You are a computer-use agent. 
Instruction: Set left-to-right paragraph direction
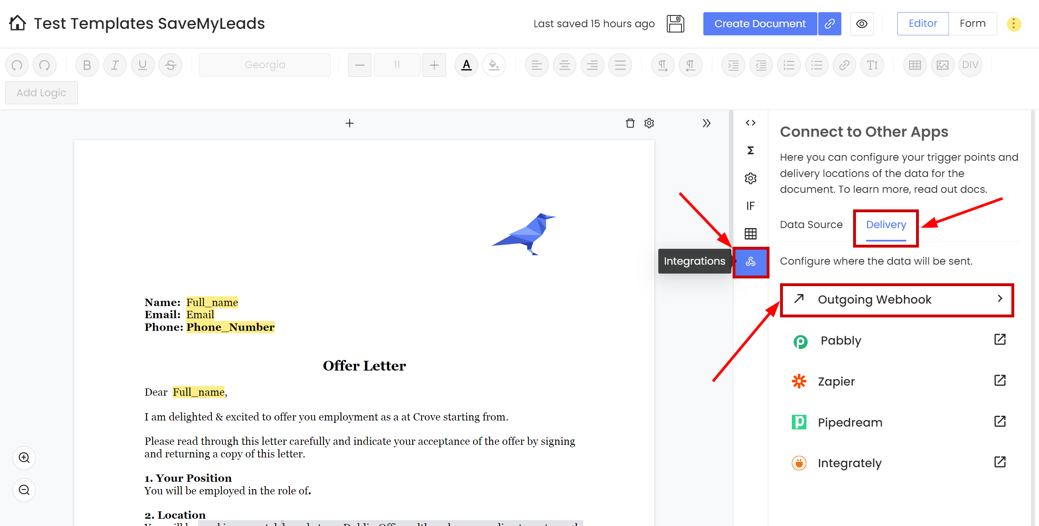click(x=663, y=65)
